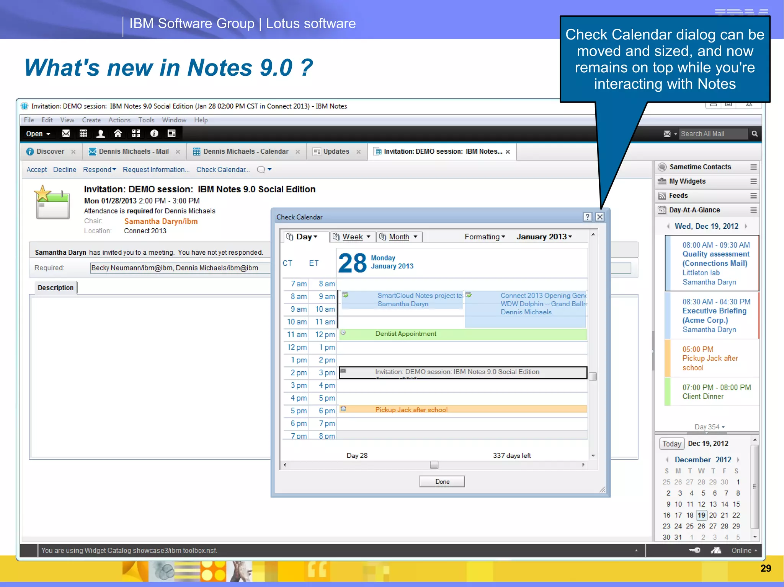Open the Mail icon in toolbar
The image size is (784, 587).
66,133
